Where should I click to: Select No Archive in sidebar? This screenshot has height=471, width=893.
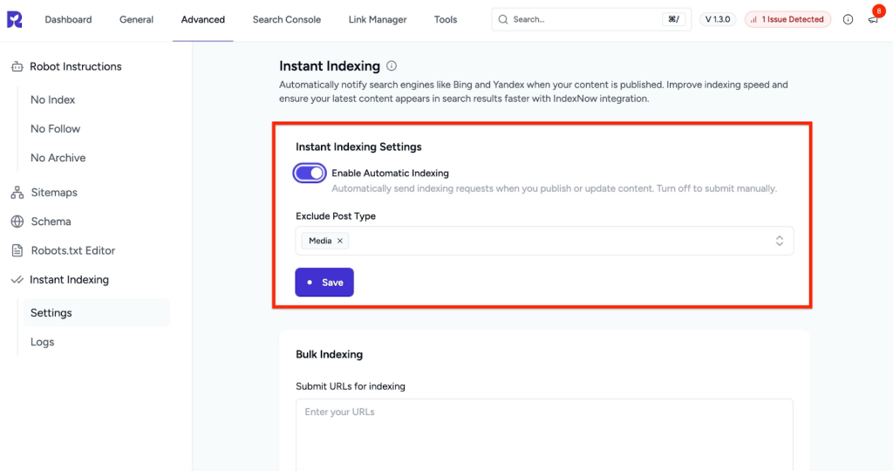click(58, 158)
